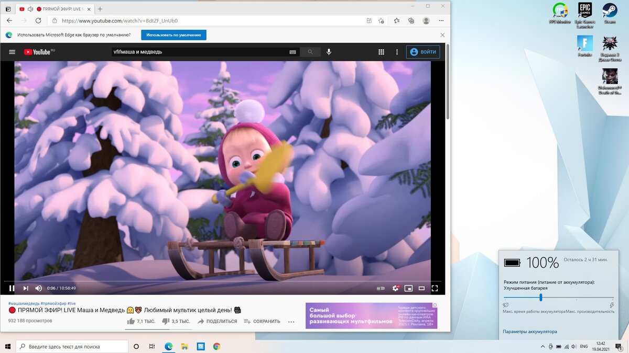Screen dimensions: 629x353
Task: Share the video via ПОДЕЛИТЬСЯ
Action: [x=217, y=321]
